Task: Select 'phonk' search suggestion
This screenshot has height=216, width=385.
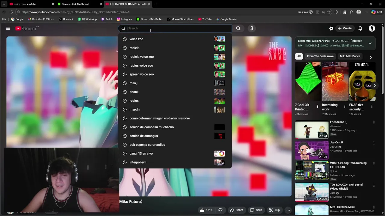Action: (x=175, y=92)
